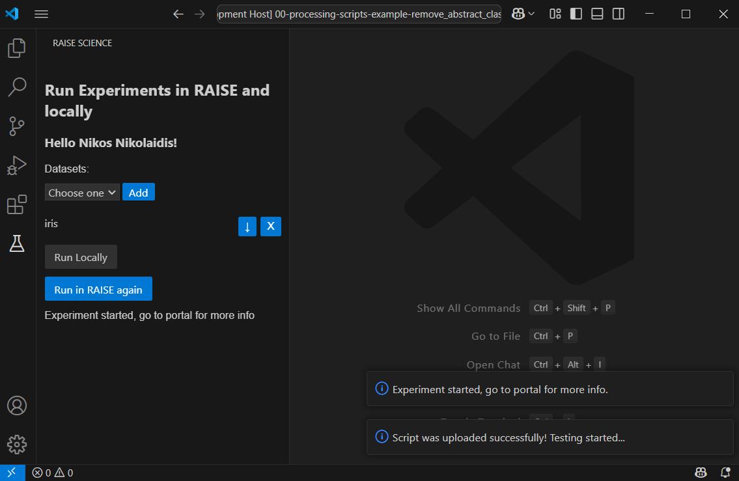Toggle the primary side bar

(x=576, y=14)
